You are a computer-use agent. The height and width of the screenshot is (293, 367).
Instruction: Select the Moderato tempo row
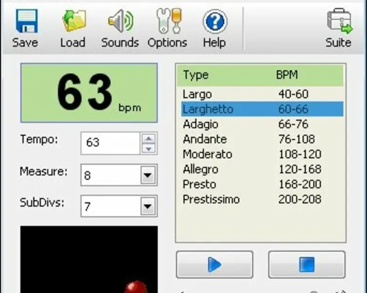(x=262, y=154)
